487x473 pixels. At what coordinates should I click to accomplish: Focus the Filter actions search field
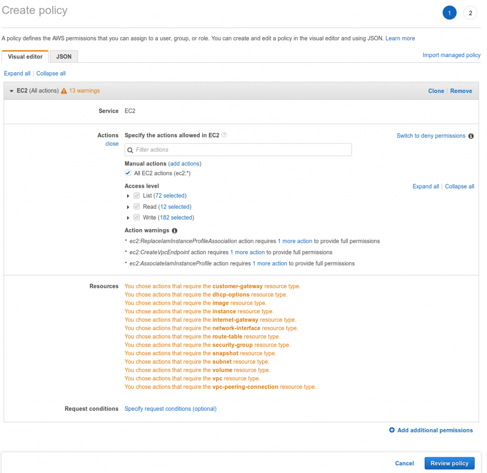click(x=238, y=150)
